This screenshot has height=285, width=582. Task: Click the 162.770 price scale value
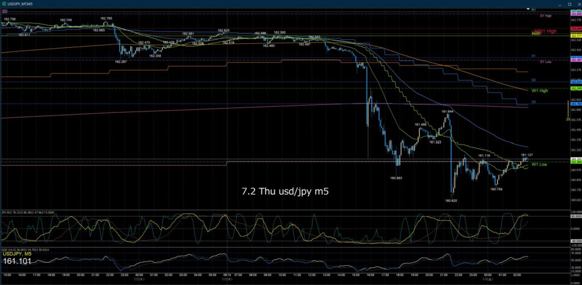point(576,20)
